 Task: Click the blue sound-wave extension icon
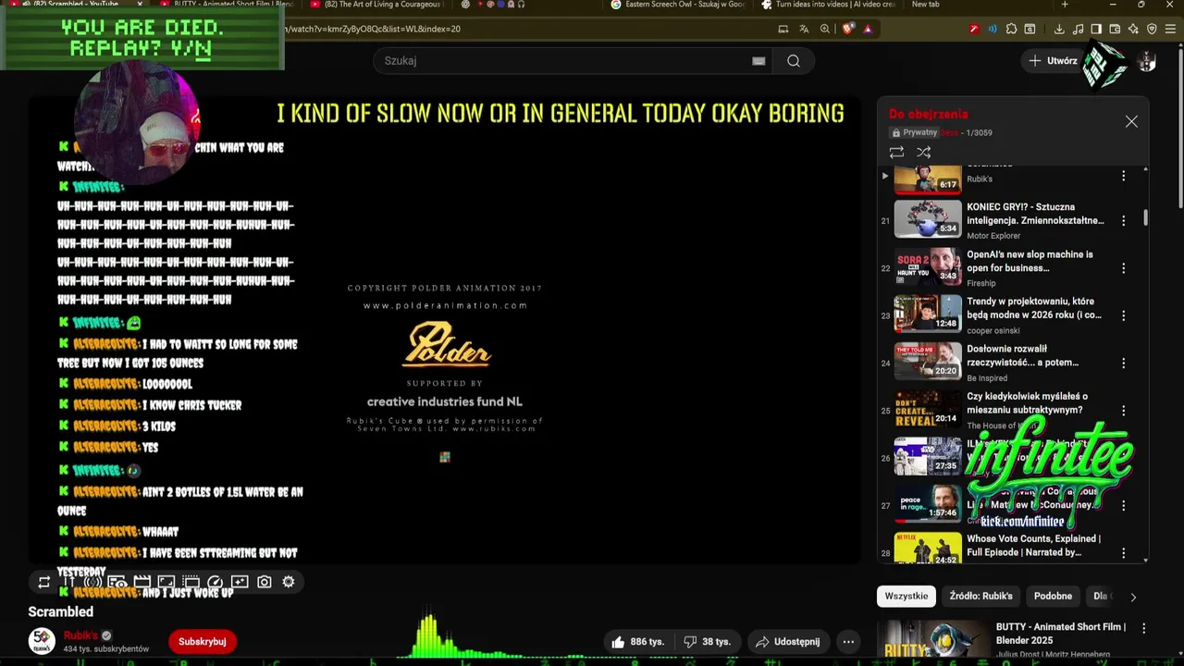(993, 29)
